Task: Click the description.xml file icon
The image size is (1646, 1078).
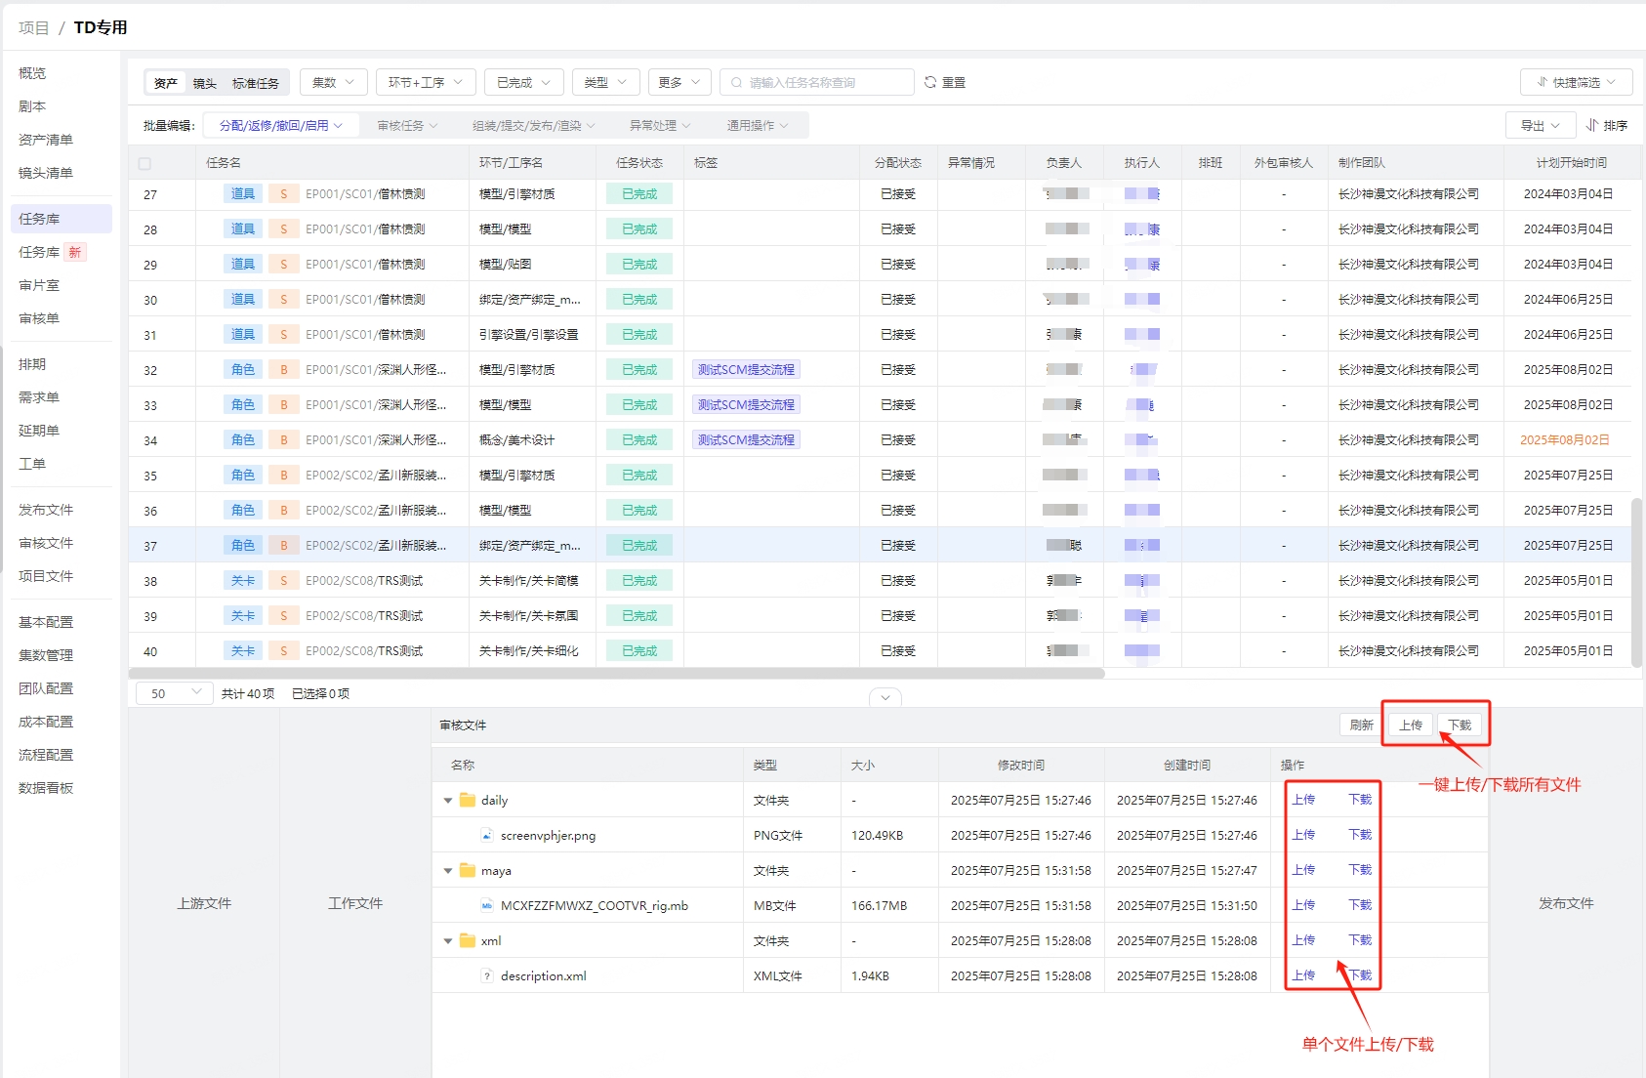Action: pos(486,975)
